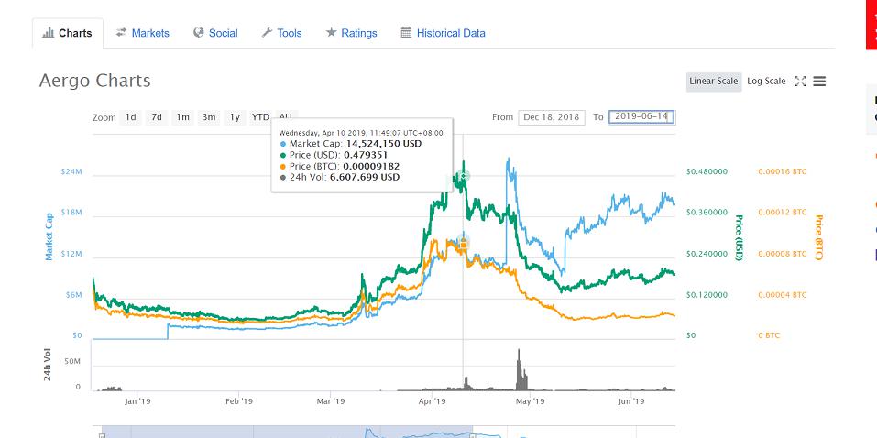Click the 50M volume axis label
This screenshot has height=438, width=877.
(72, 362)
